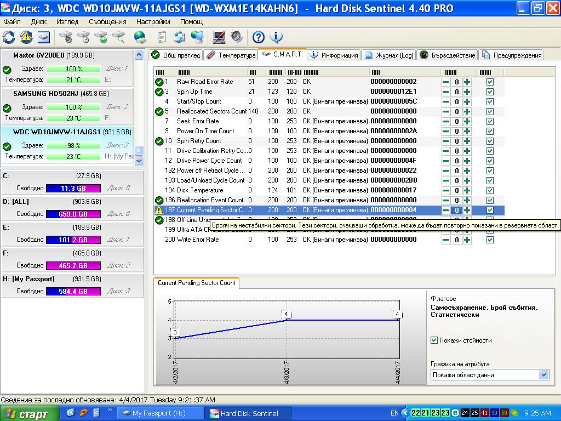Switch to the Температура tab

pyautogui.click(x=231, y=55)
